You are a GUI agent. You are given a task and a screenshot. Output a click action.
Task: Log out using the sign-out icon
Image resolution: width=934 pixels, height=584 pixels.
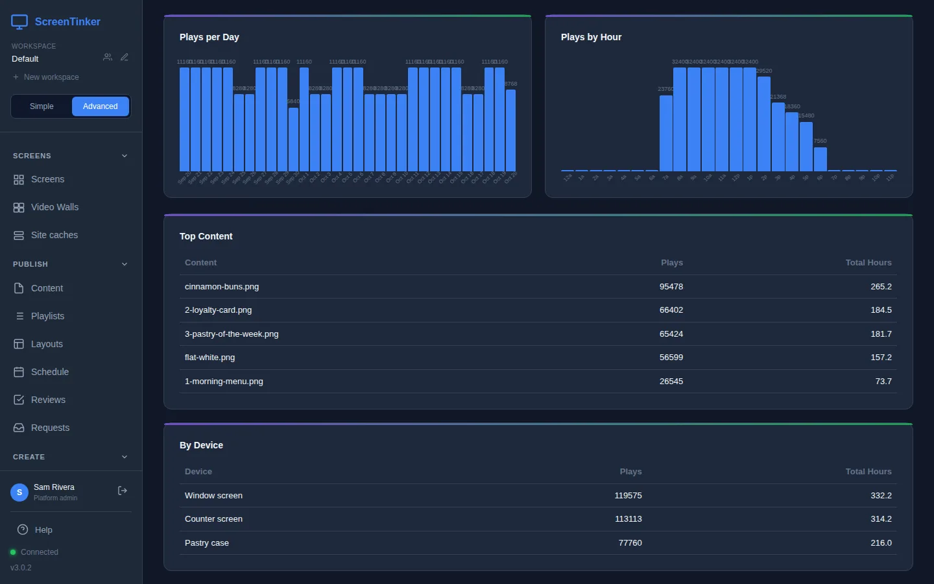(x=122, y=491)
